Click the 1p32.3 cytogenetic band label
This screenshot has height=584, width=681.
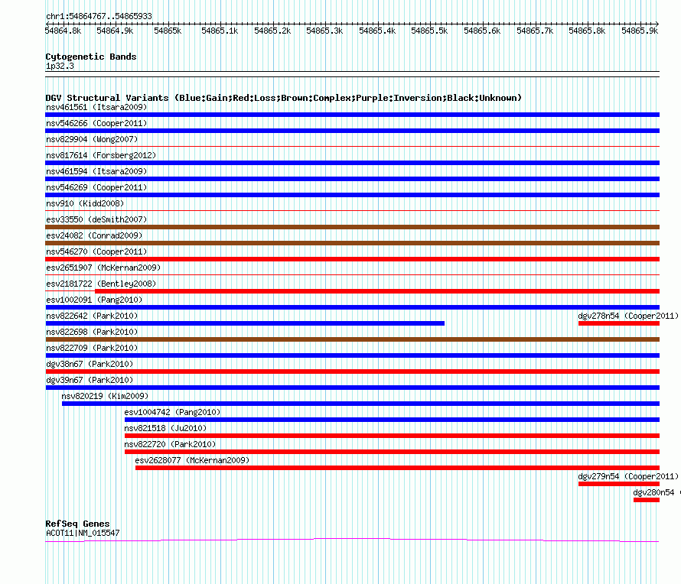click(x=60, y=66)
